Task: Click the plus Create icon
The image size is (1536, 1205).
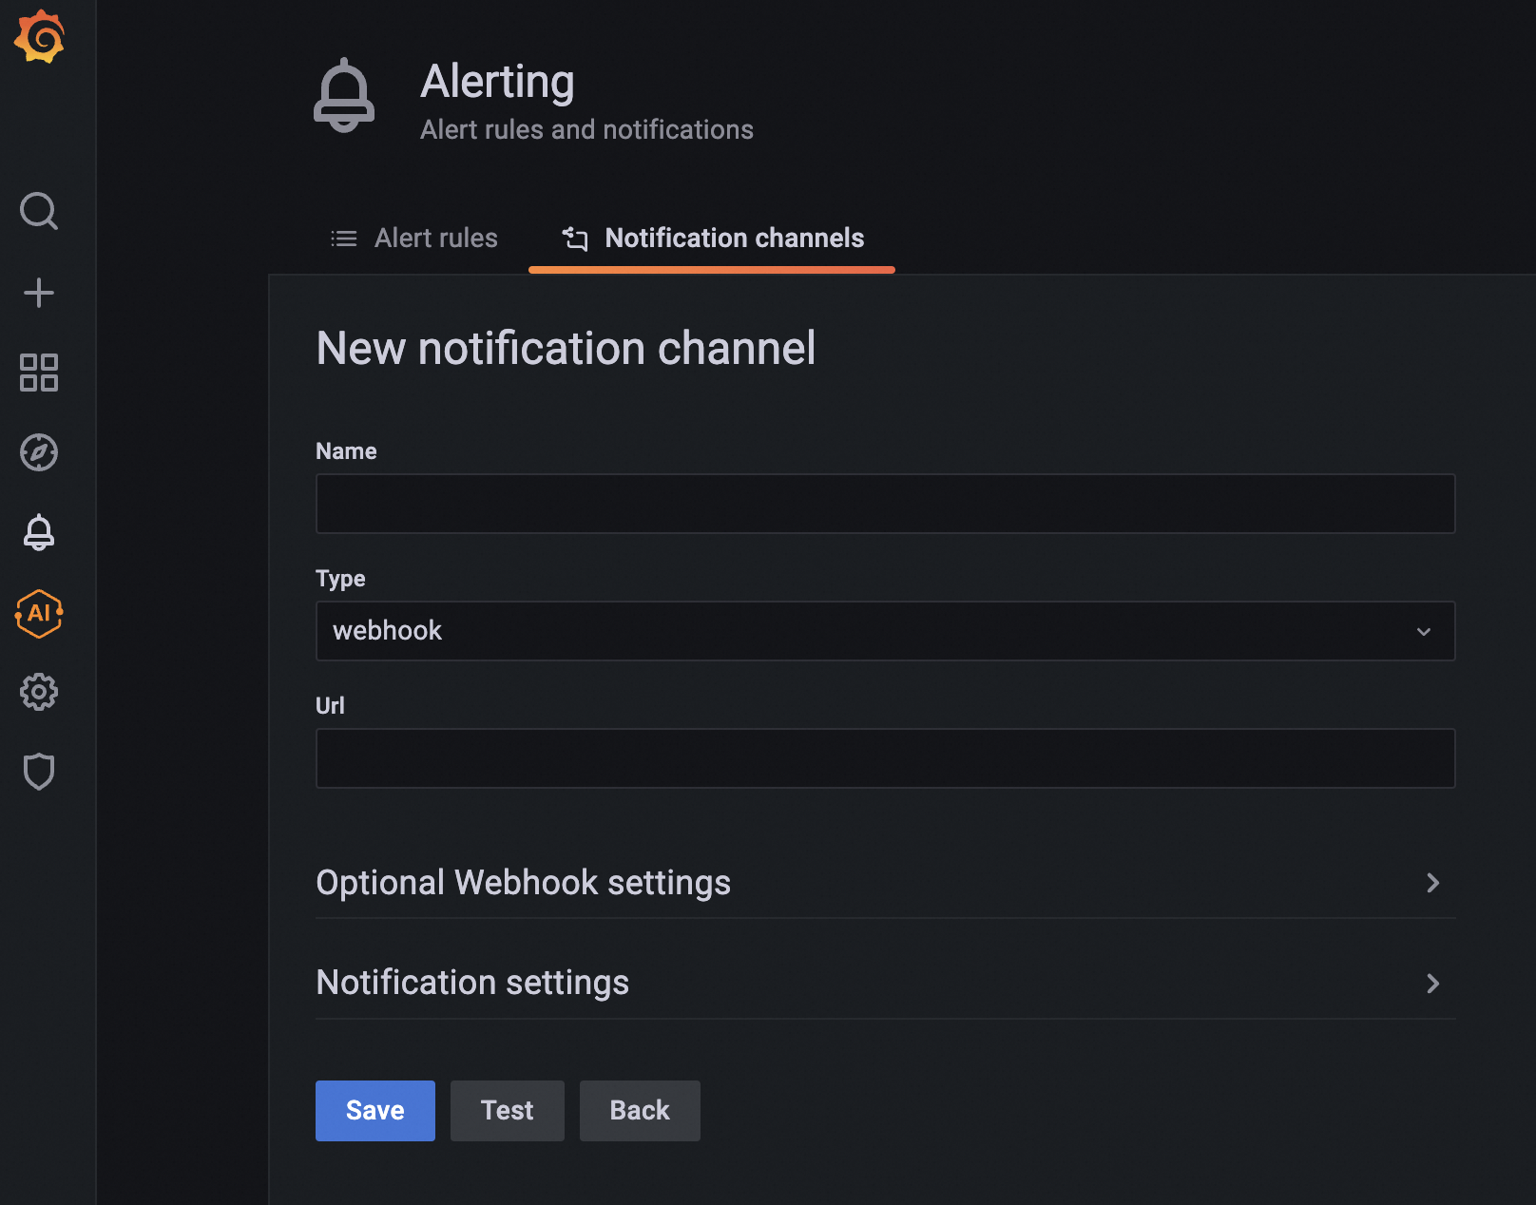Action: [39, 293]
